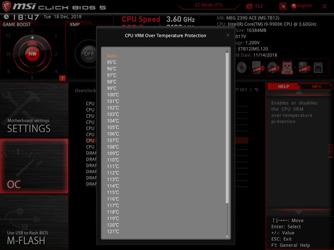334x250 pixels.
Task: Click the MSI dragon shield logo
Action: (6, 6)
